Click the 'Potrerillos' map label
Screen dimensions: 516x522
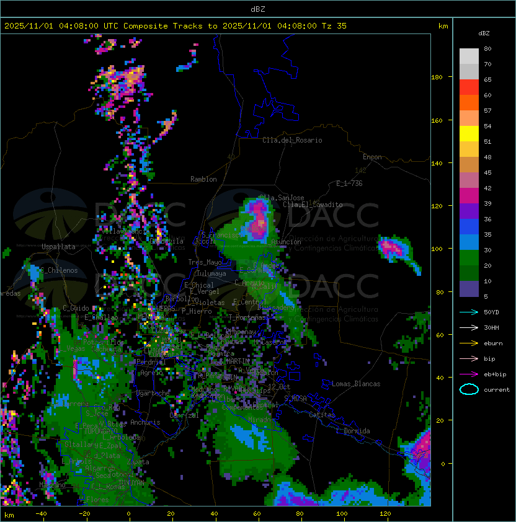[x=104, y=342]
